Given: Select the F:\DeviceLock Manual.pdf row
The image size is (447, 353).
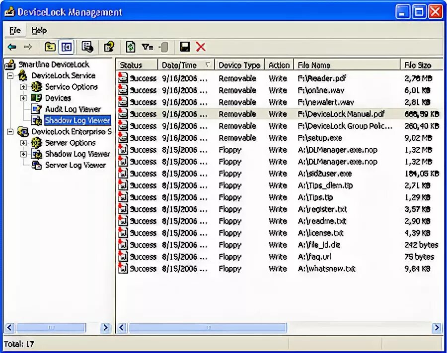Looking at the screenshot, I should click(x=279, y=114).
